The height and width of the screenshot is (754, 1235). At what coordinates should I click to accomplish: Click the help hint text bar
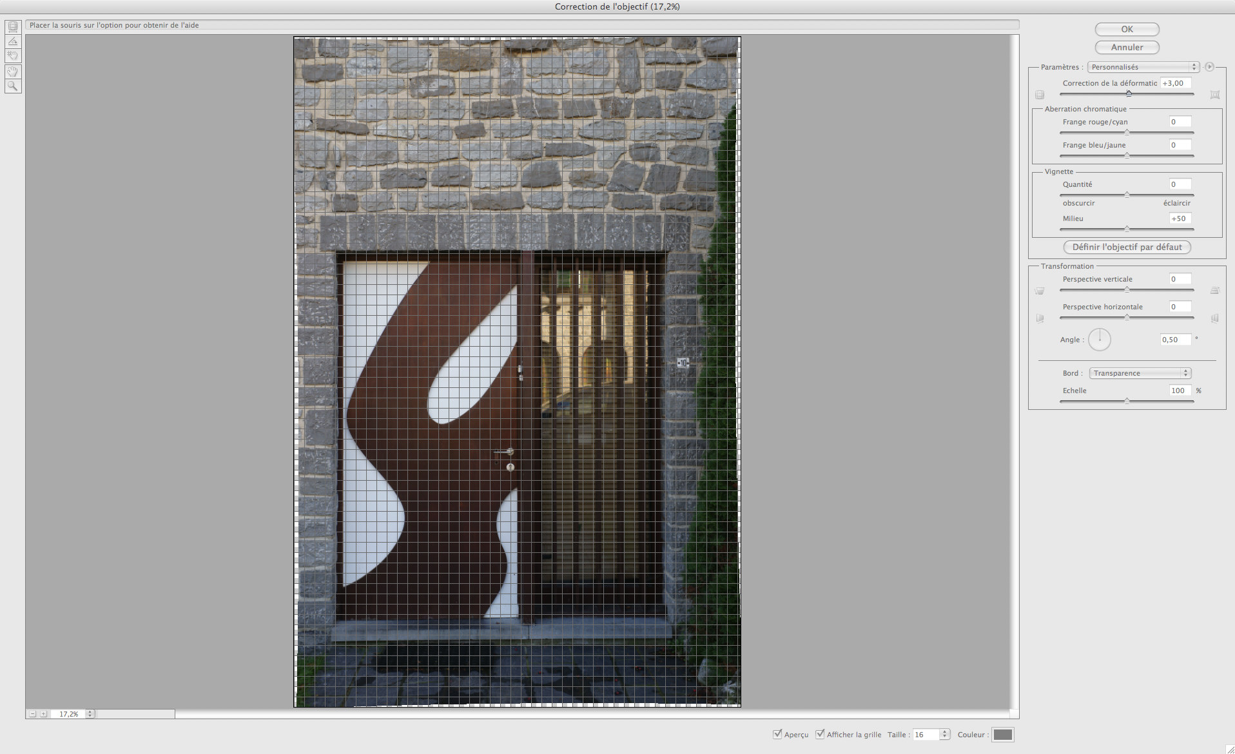tap(522, 25)
